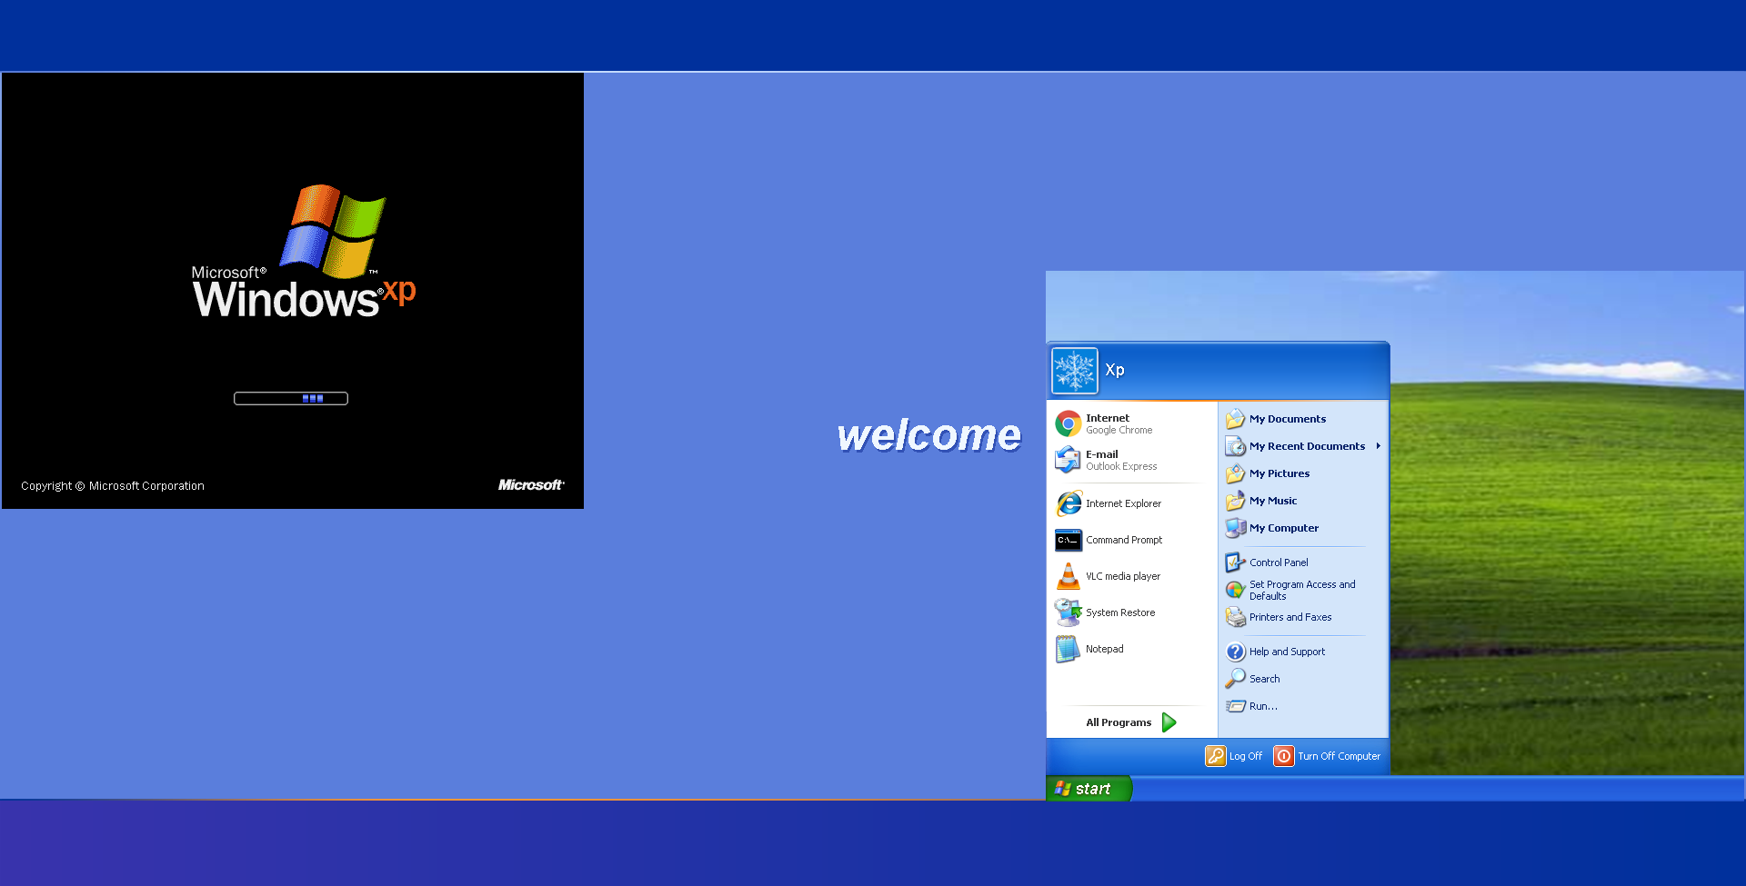Screen dimensions: 1746x886
Task: Click the My Pictures label
Action: (1279, 473)
